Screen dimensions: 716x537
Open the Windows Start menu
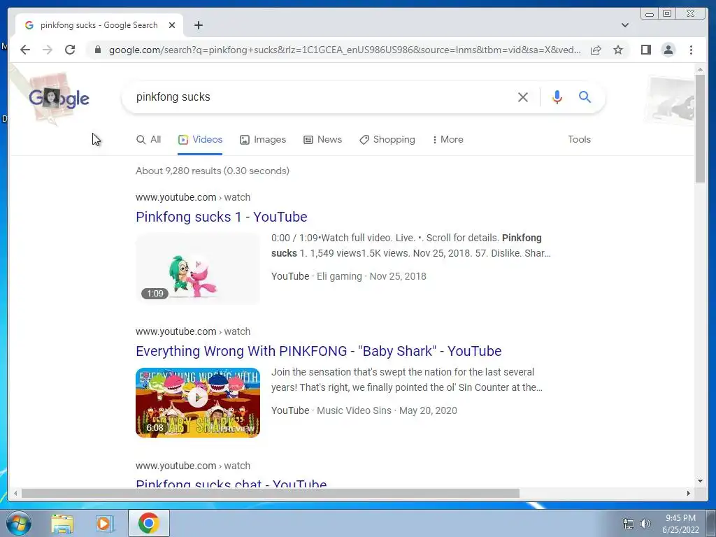19,523
